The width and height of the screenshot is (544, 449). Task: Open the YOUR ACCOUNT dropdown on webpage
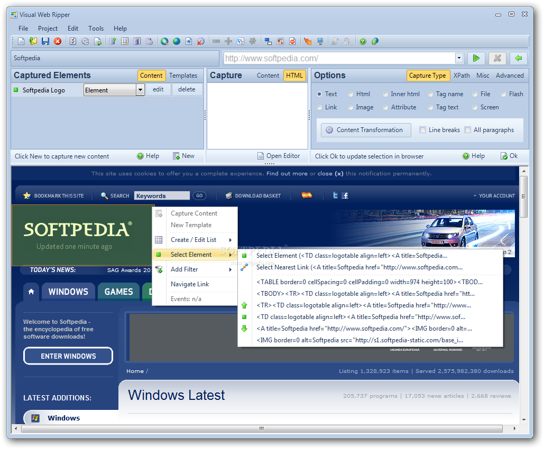click(494, 196)
